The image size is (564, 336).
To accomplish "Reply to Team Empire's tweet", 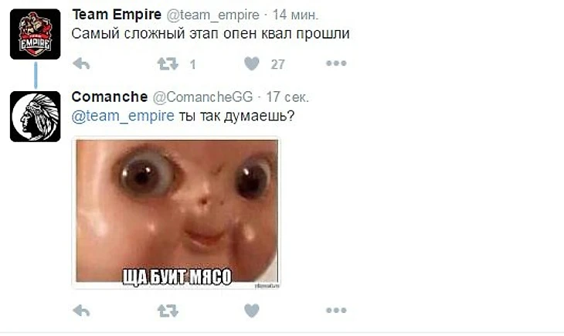I will [x=81, y=64].
